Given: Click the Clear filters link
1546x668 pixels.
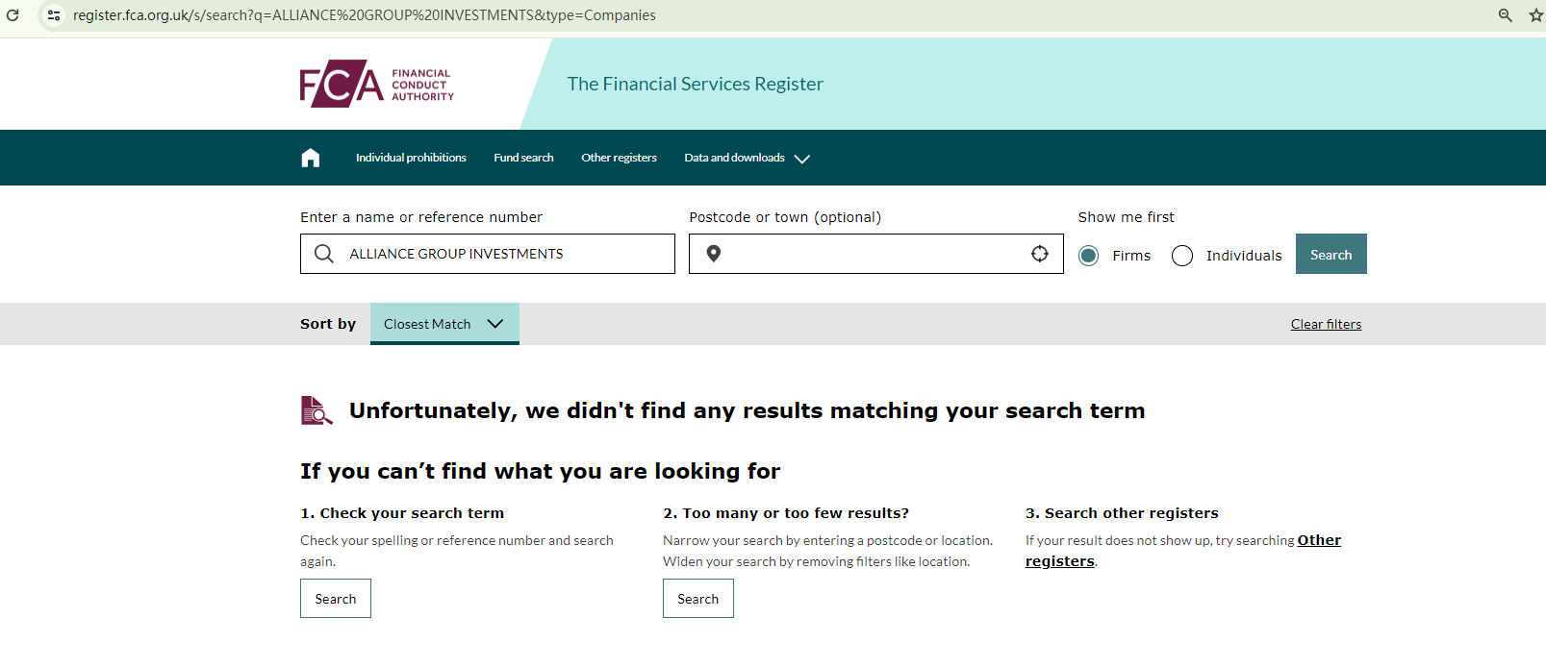Looking at the screenshot, I should (1326, 324).
